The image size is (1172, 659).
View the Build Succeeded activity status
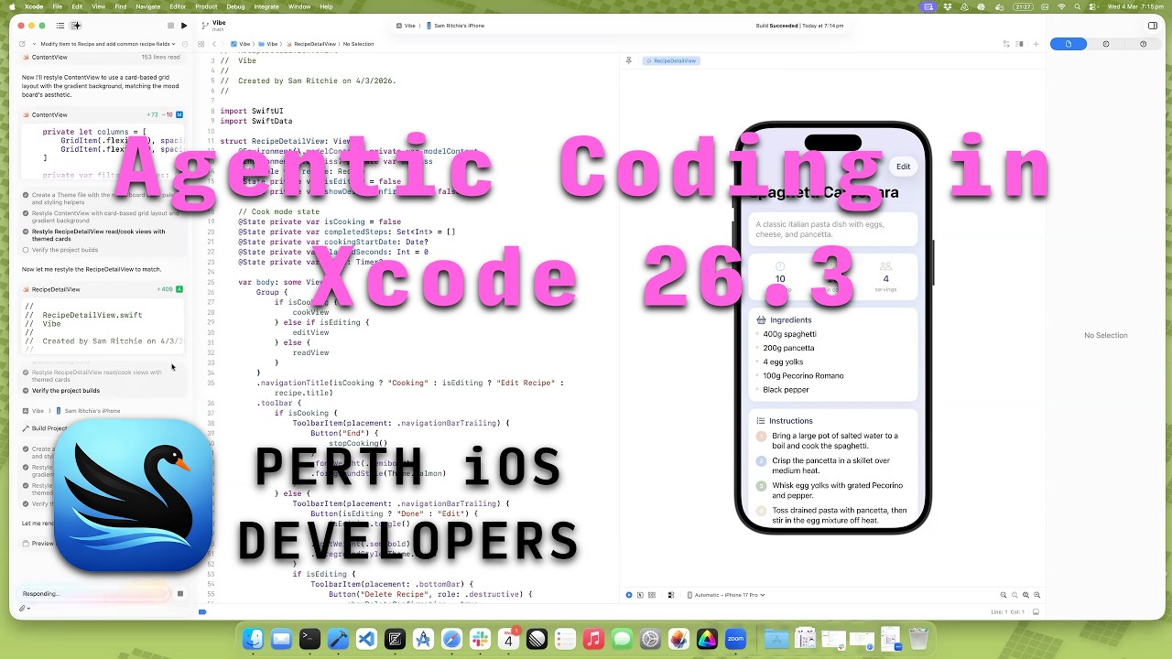pyautogui.click(x=800, y=26)
